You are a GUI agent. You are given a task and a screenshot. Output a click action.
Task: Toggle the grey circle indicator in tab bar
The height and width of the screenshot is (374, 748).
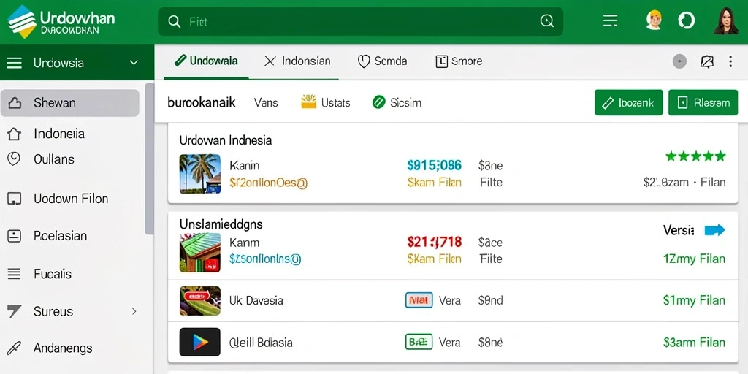[680, 61]
